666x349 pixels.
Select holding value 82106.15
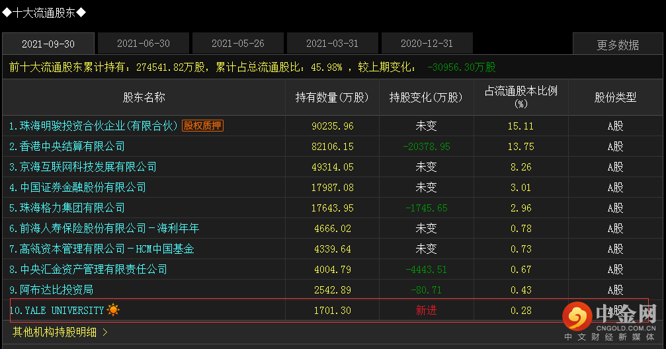(333, 147)
